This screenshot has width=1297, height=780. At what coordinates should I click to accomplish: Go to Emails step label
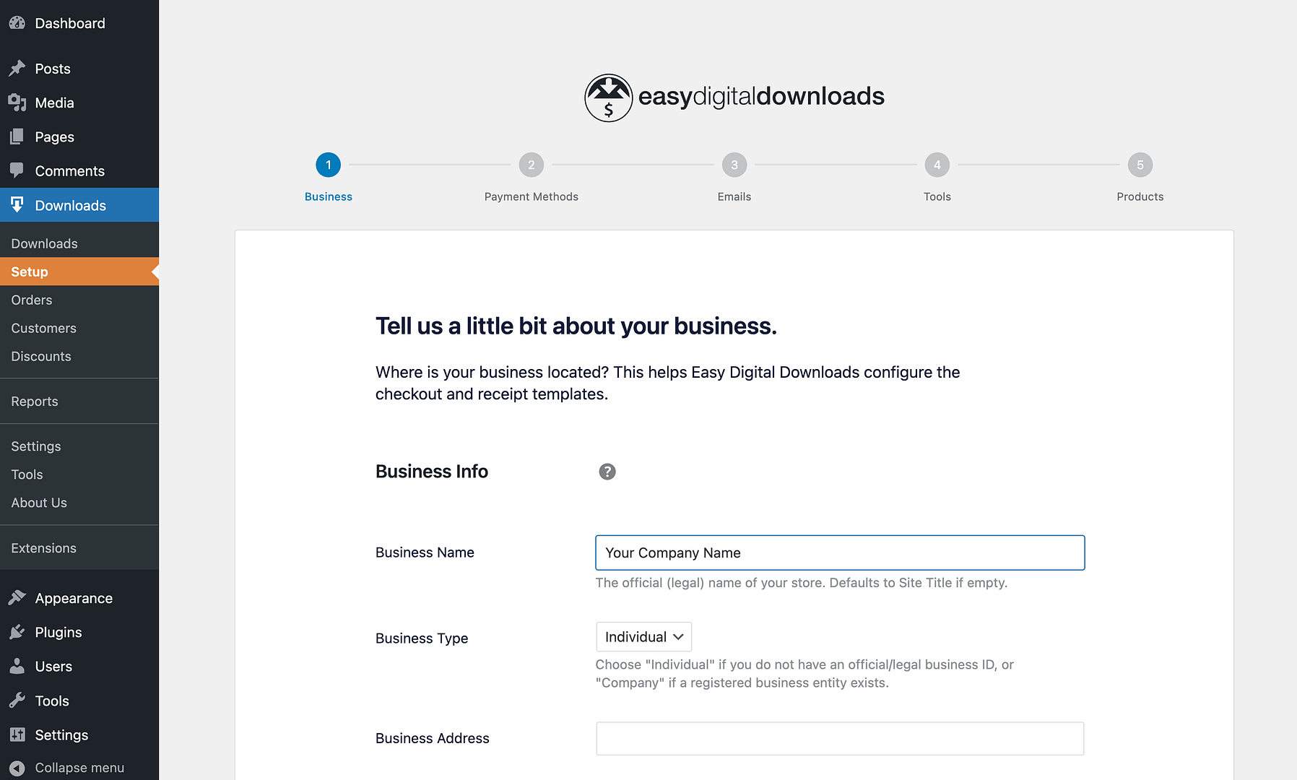click(x=734, y=196)
